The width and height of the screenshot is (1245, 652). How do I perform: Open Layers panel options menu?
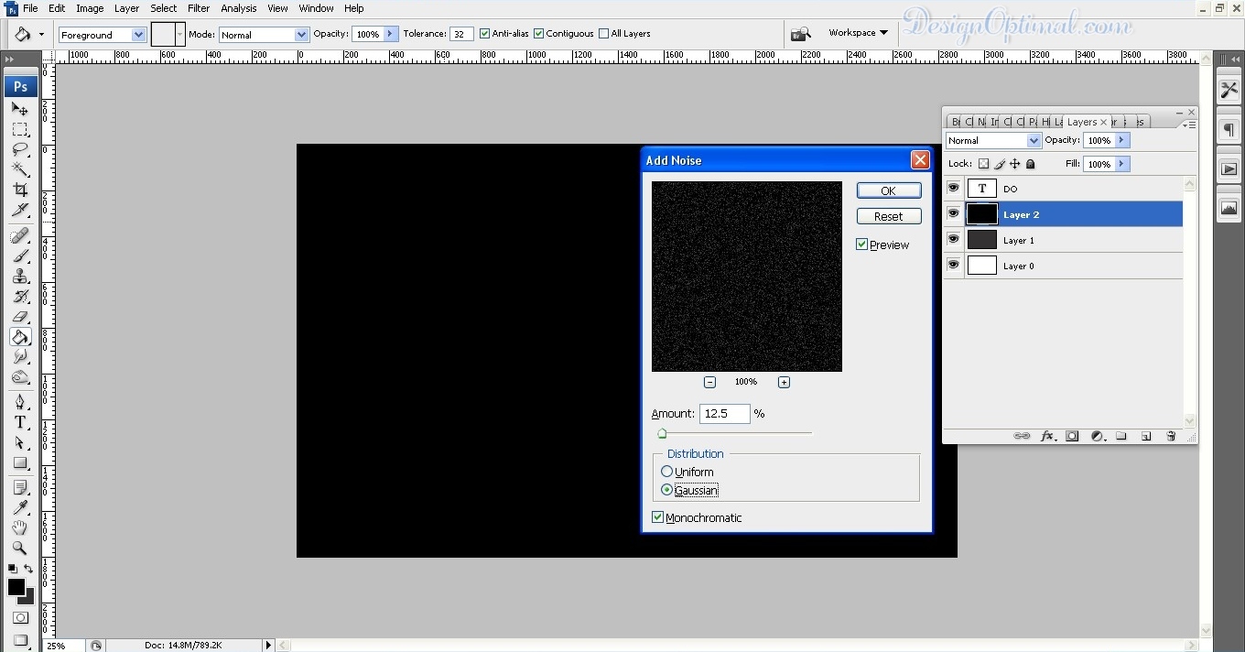[1188, 124]
